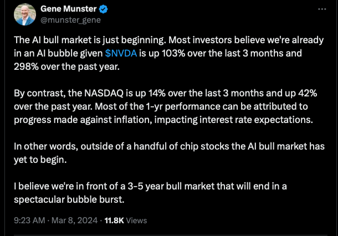The width and height of the screenshot is (338, 236).
Task: Click the Views label
Action: (x=137, y=220)
